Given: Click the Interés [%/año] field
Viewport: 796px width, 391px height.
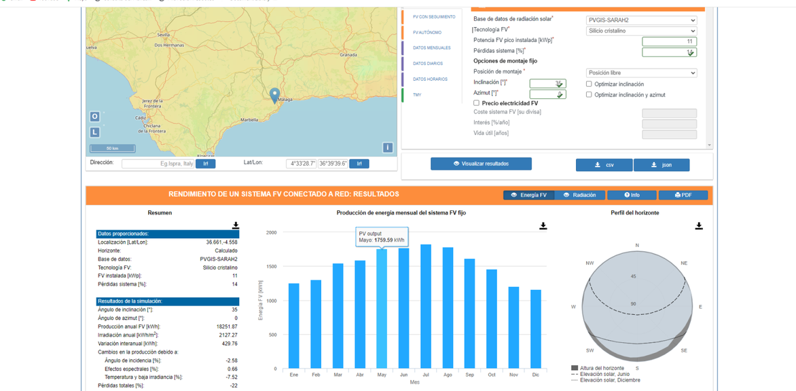Looking at the screenshot, I should pyautogui.click(x=669, y=124).
